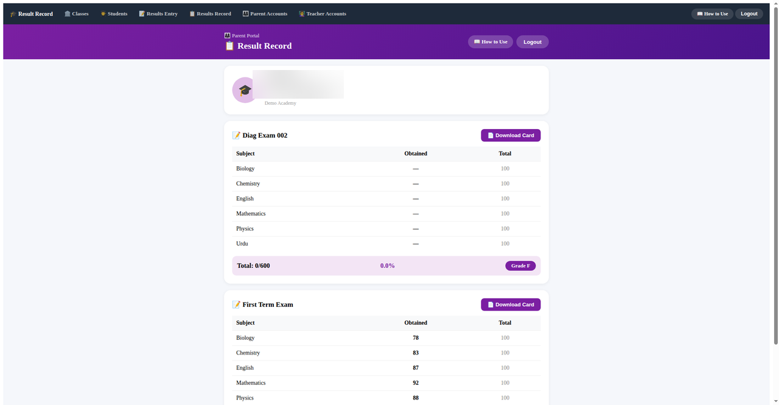Click Biology row in Diag Exam 002
The image size is (779, 405).
[x=386, y=169]
